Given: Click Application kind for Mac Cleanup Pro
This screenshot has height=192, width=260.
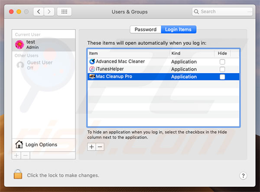Looking at the screenshot, I should tap(184, 77).
